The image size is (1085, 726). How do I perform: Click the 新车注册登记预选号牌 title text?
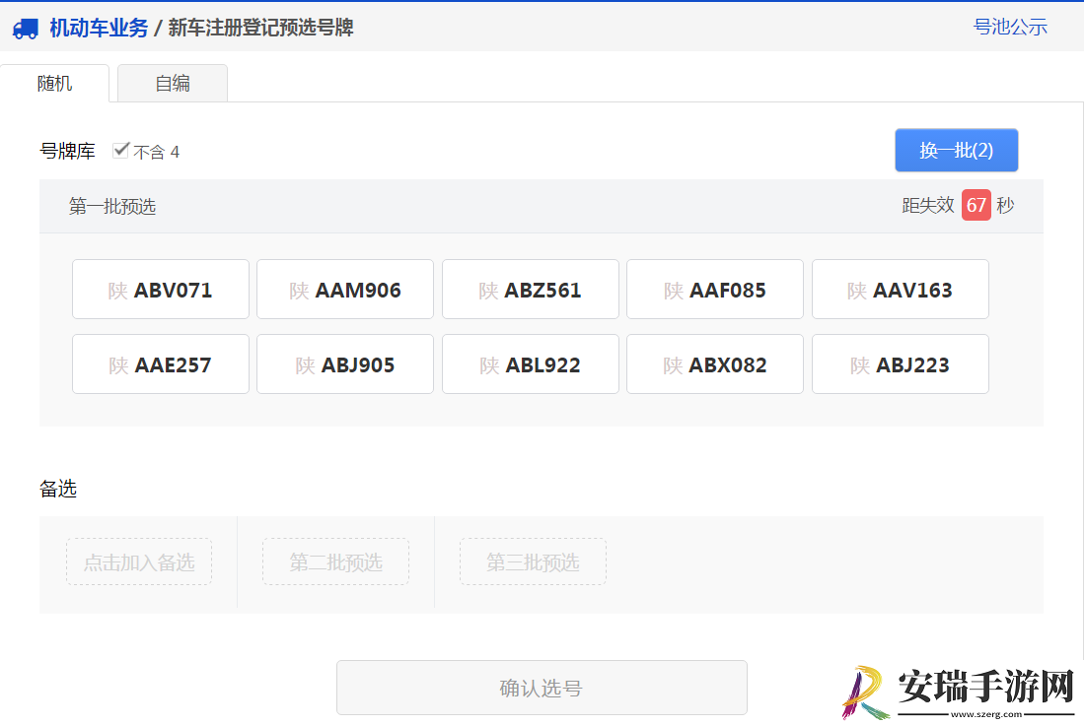pos(260,29)
